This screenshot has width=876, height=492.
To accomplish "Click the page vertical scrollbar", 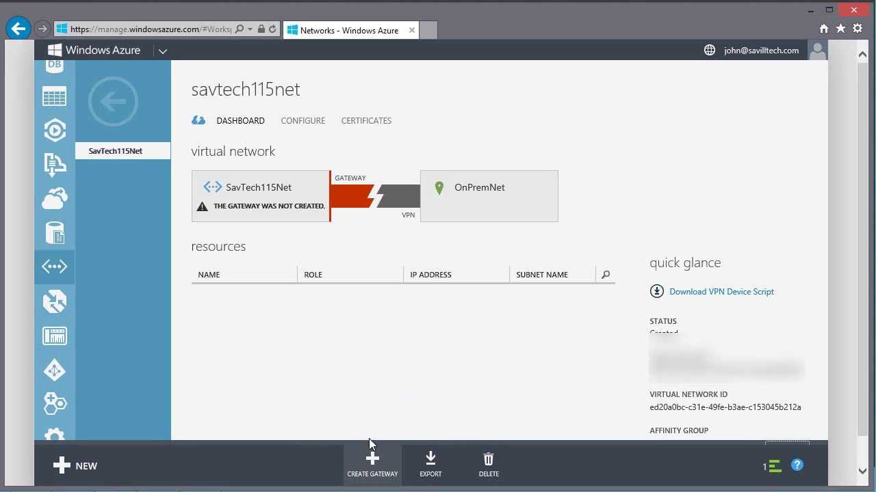I will click(862, 248).
